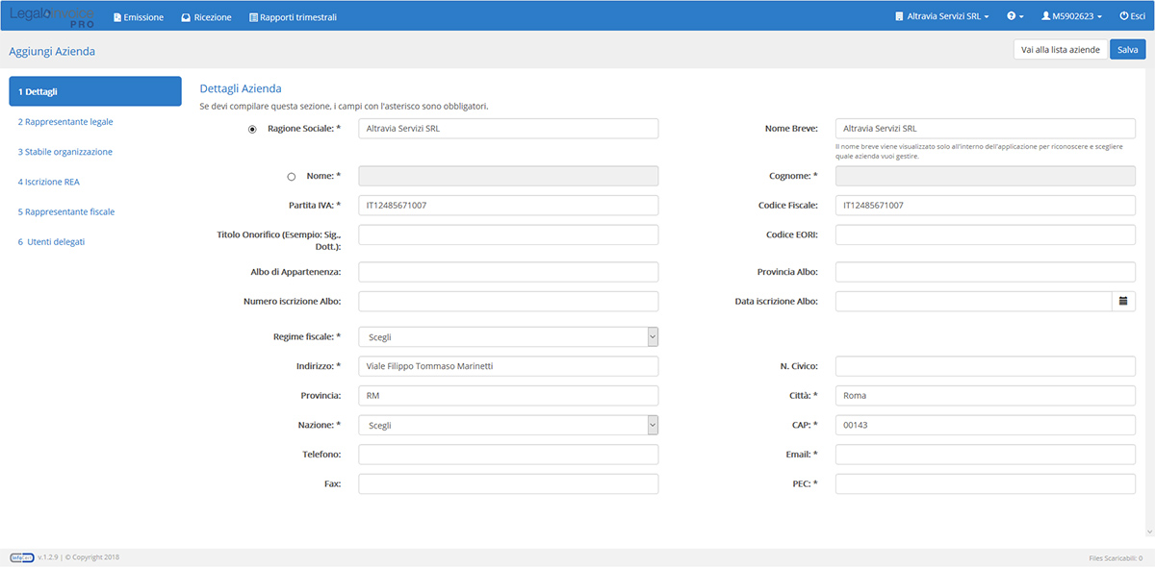Select the Nome radio button
1155x567 pixels.
click(292, 177)
